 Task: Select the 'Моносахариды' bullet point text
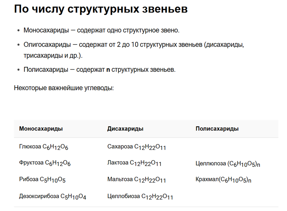pos(101,30)
